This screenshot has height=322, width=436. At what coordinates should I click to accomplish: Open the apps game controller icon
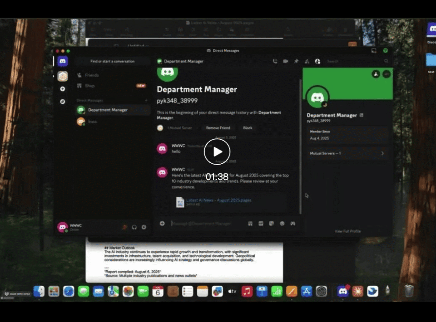click(293, 224)
